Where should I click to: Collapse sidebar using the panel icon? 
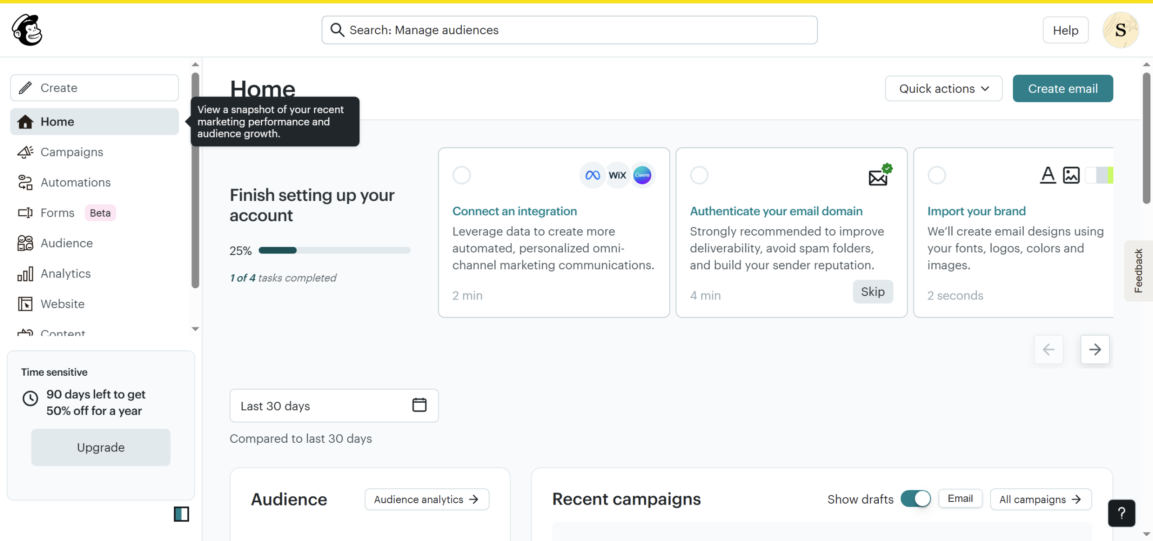click(x=181, y=514)
